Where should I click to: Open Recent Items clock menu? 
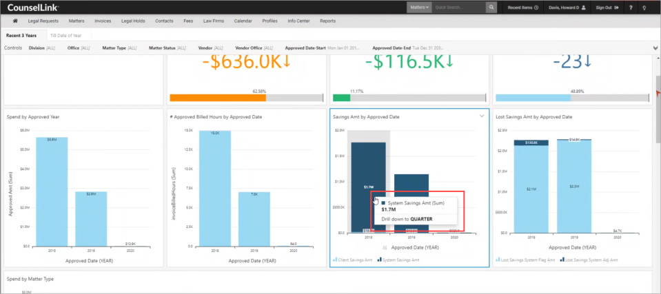pyautogui.click(x=522, y=8)
